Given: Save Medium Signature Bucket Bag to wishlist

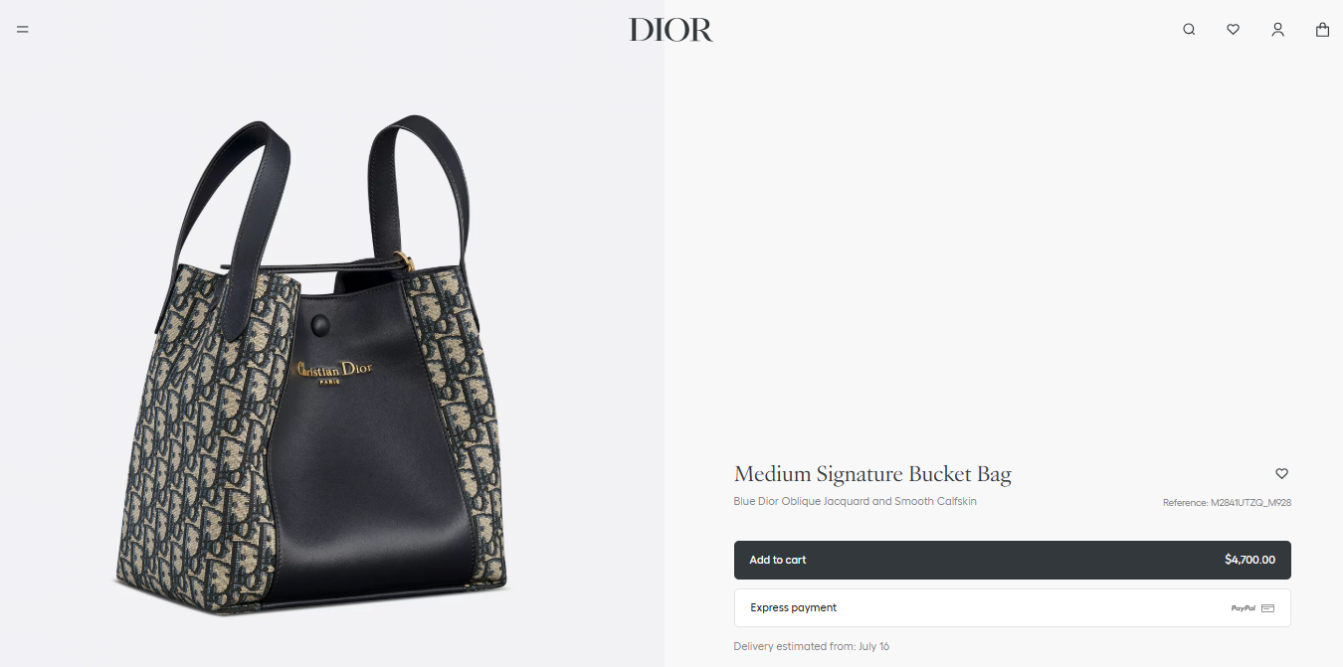Looking at the screenshot, I should coord(1281,474).
